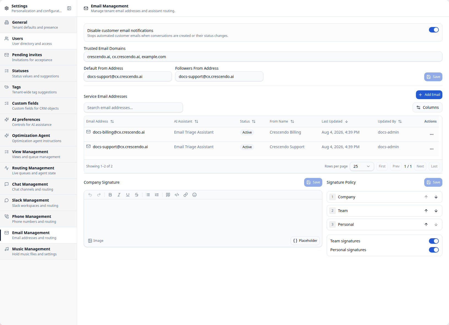Move Team signature up in policy
Viewport: 449px width, 325px height.
(x=426, y=211)
